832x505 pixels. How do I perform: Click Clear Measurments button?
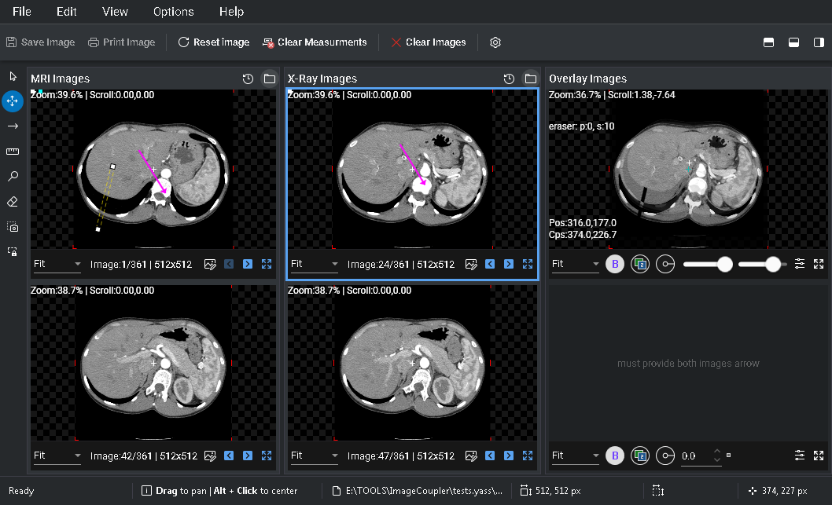[x=315, y=42]
